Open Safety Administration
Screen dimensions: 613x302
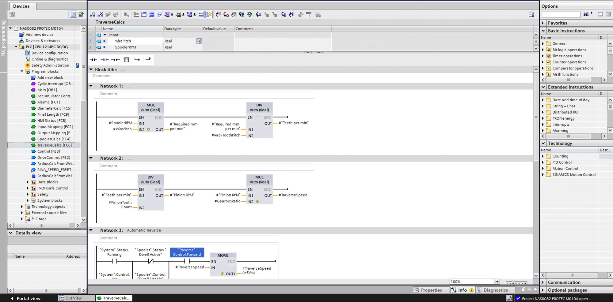point(50,65)
